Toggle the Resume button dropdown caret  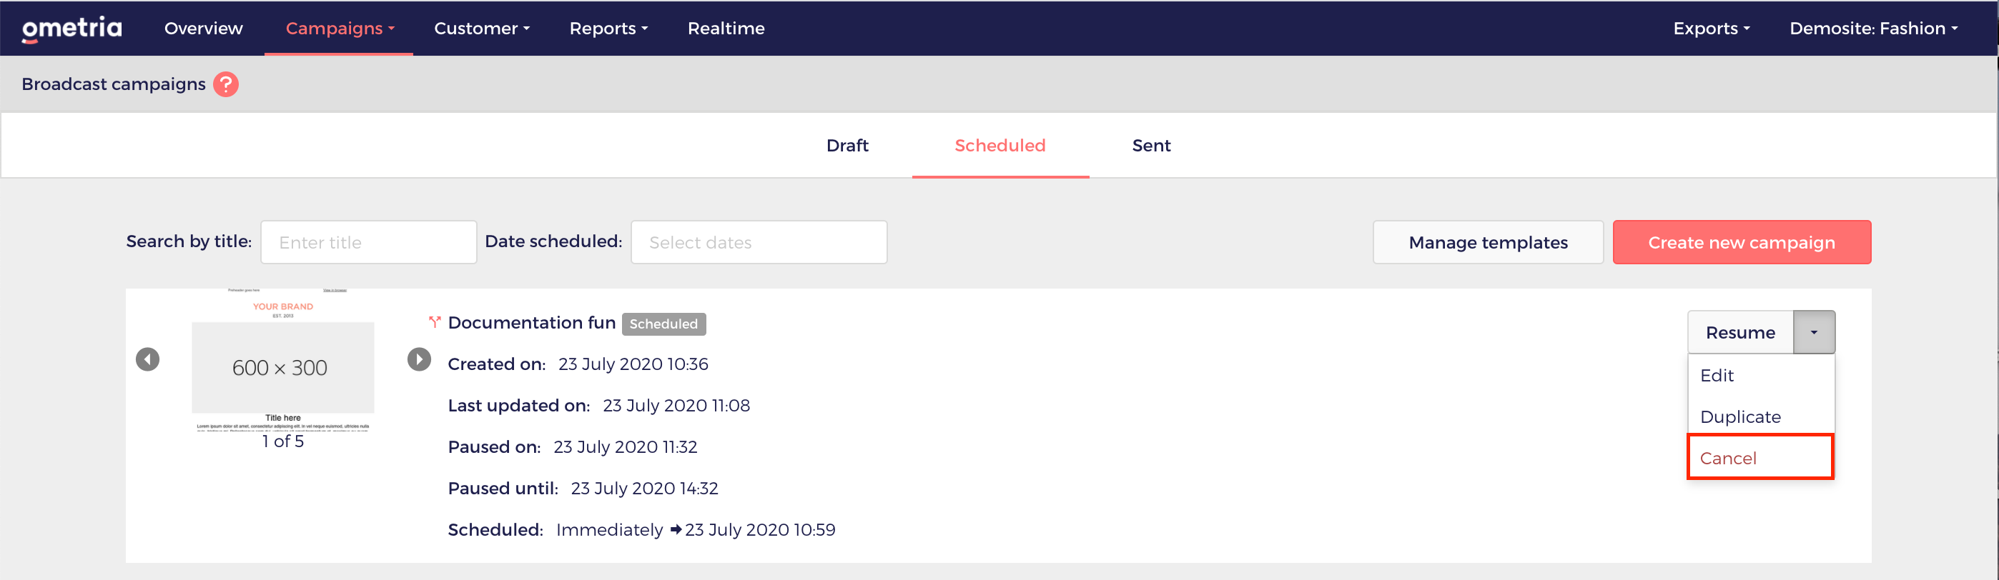[x=1814, y=333]
